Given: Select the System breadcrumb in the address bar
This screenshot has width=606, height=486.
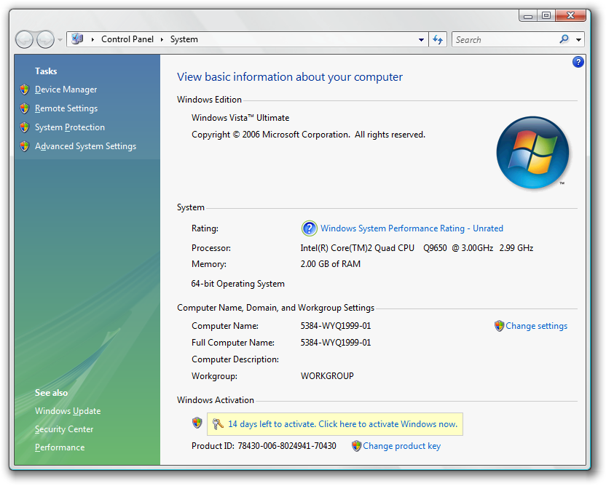Looking at the screenshot, I should coord(184,39).
